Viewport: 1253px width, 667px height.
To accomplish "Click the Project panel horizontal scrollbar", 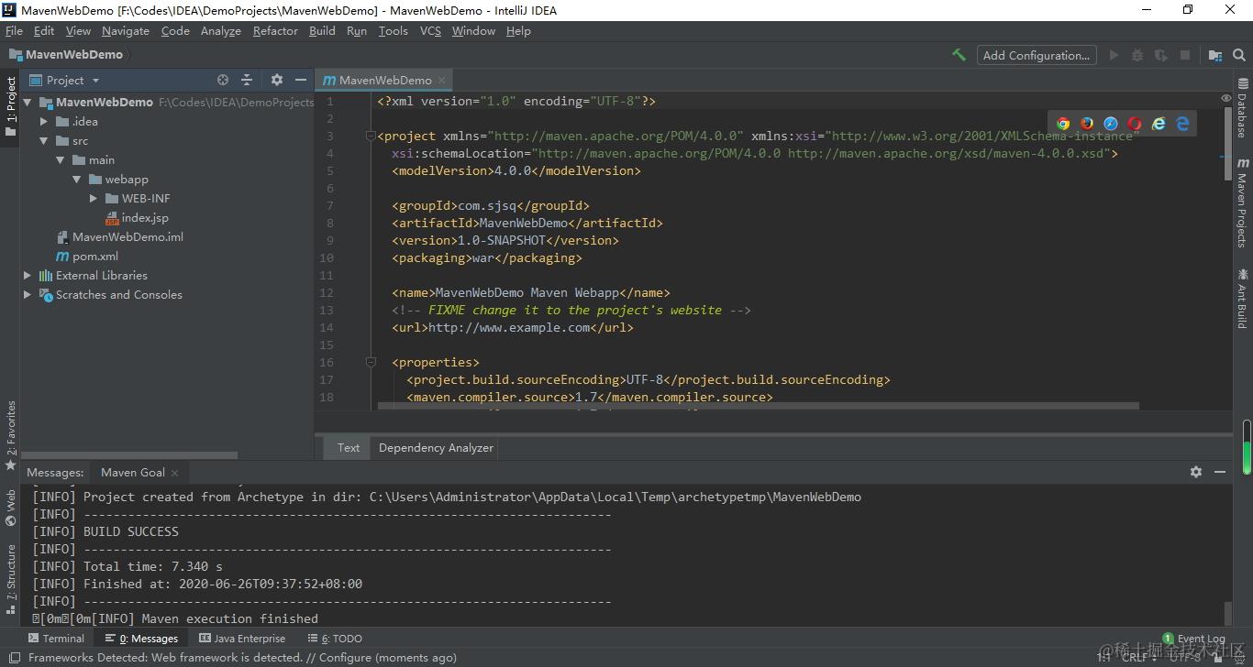I will coord(129,454).
